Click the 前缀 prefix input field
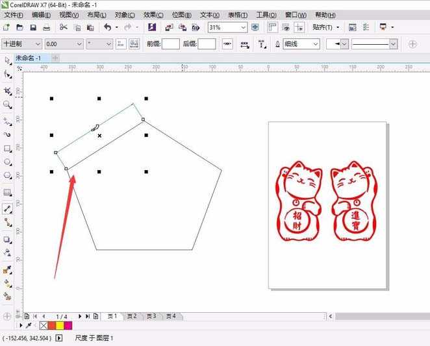Image resolution: width=430 pixels, height=346 pixels. point(170,43)
